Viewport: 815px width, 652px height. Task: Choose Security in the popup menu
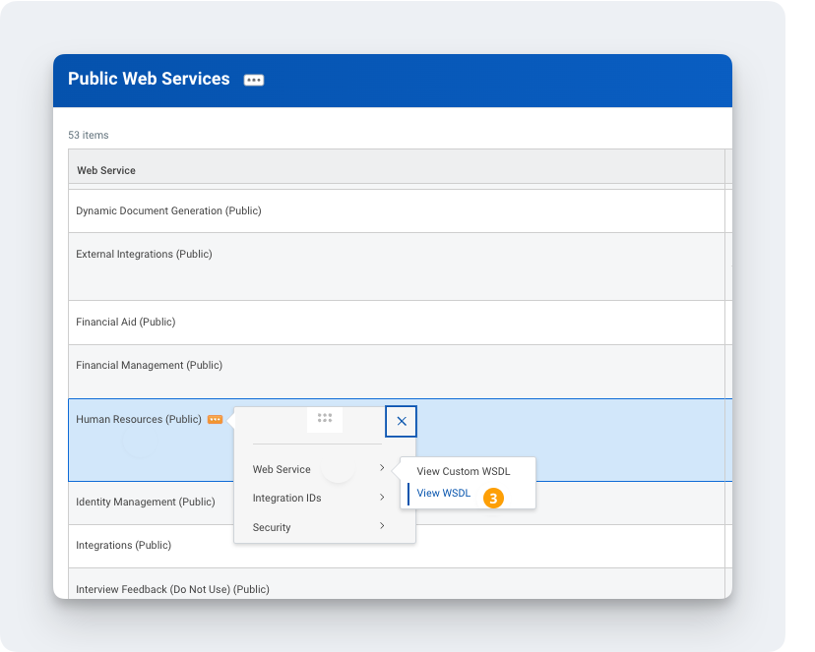(272, 528)
